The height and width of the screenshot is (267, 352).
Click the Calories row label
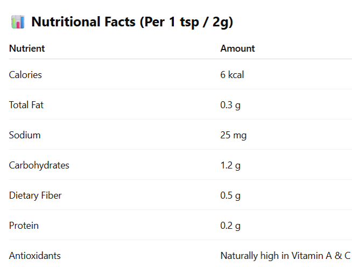25,75
